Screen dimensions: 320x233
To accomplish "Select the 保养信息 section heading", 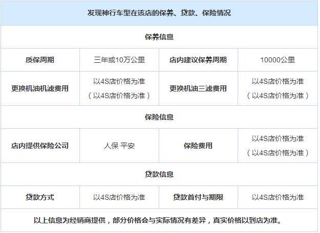I will pyautogui.click(x=159, y=37).
